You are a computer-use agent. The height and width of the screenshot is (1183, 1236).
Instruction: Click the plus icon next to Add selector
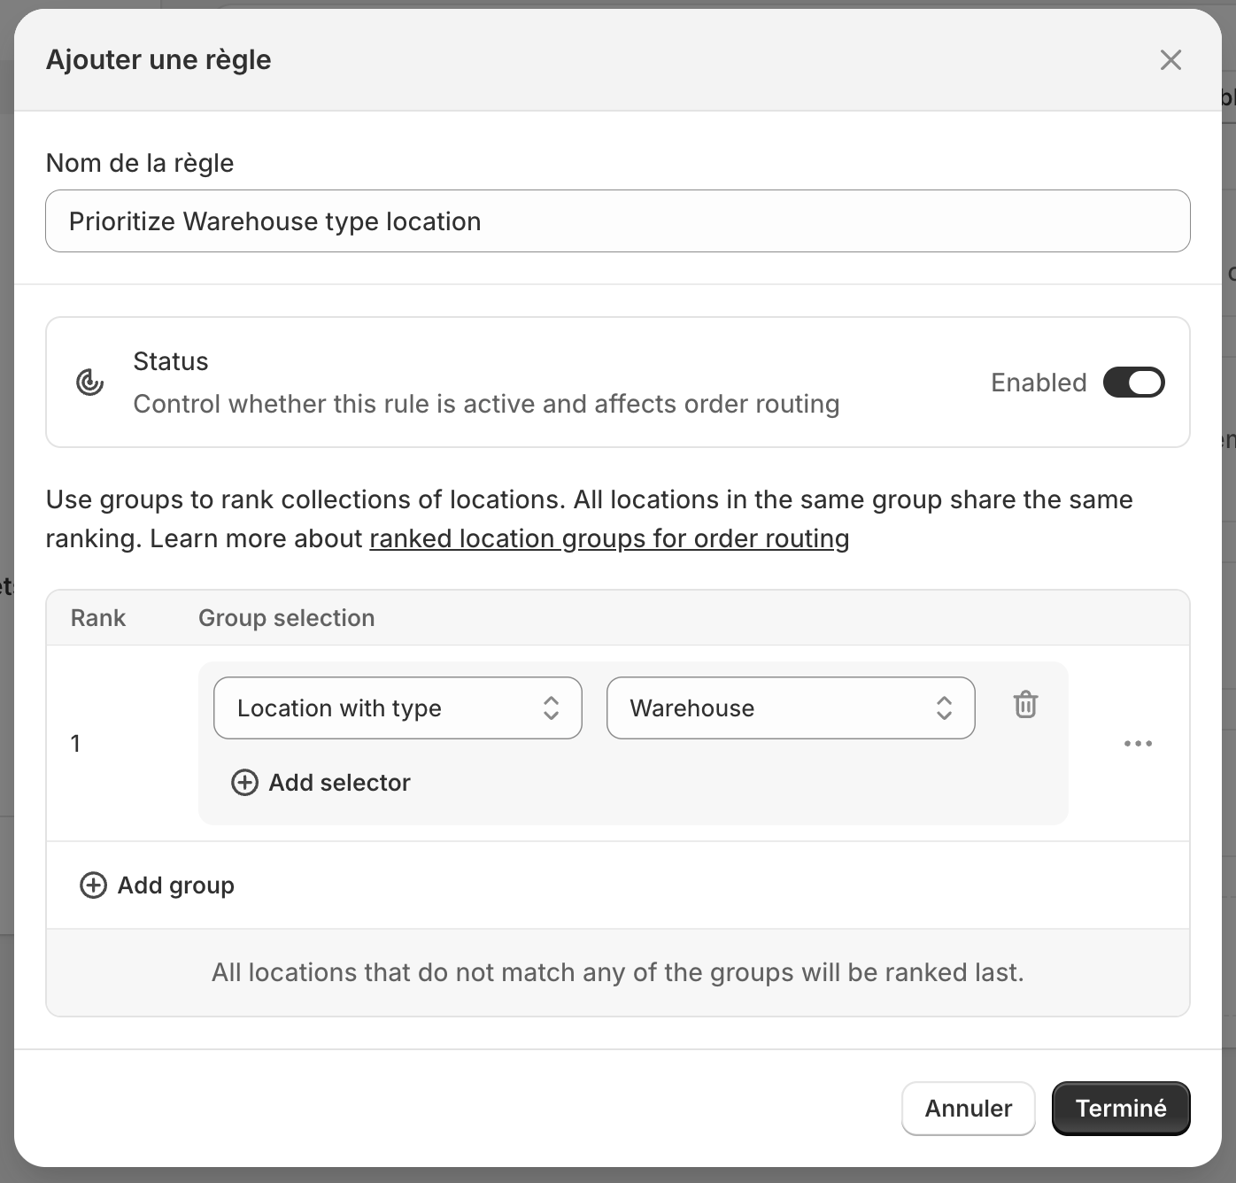(x=244, y=783)
